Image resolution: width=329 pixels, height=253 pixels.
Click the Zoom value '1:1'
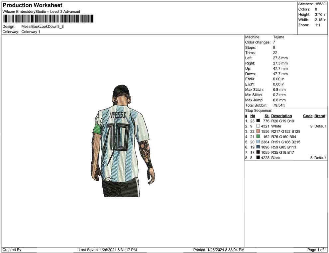pyautogui.click(x=317, y=25)
